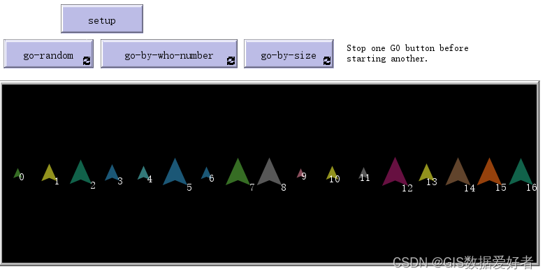This screenshot has width=545, height=276.
Task: Activate the go-by-size button
Action: [x=289, y=54]
